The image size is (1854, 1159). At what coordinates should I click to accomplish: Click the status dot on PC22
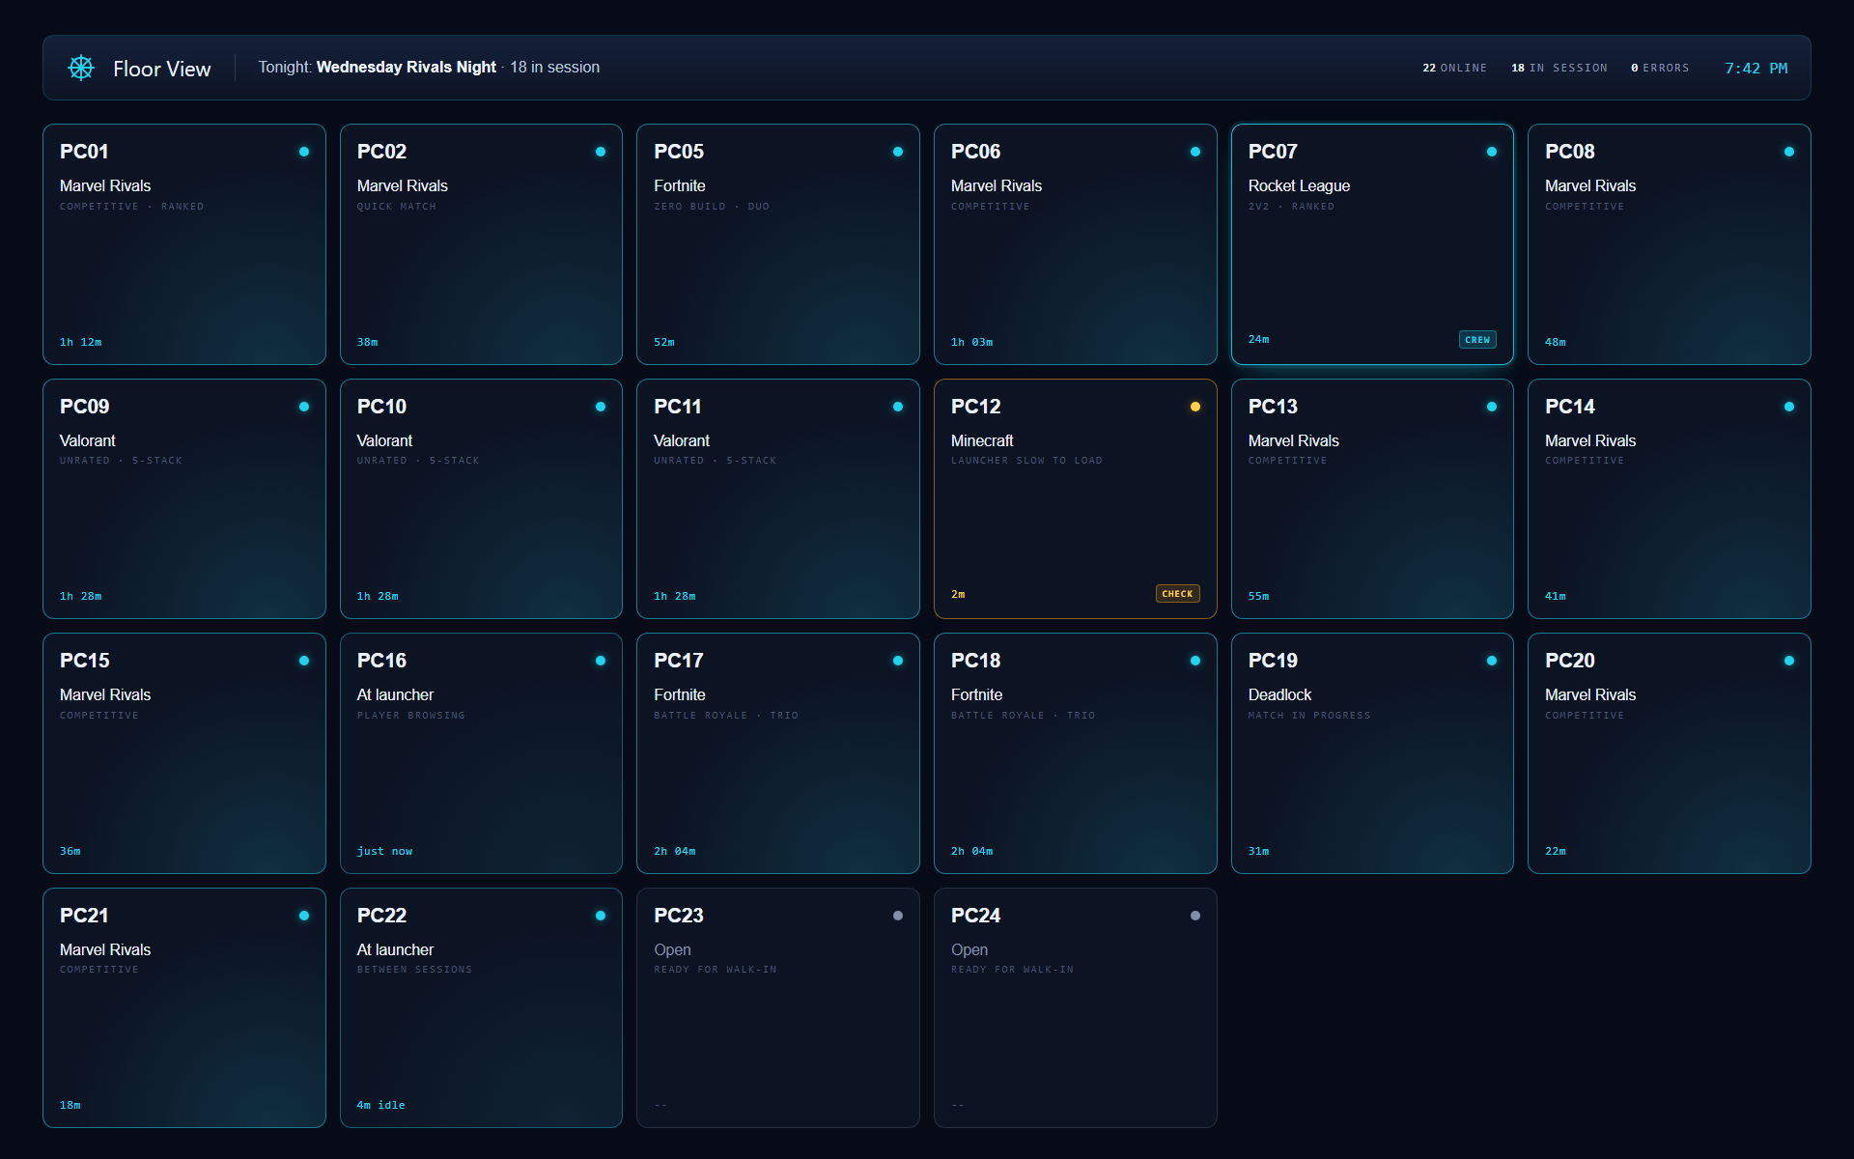click(601, 916)
